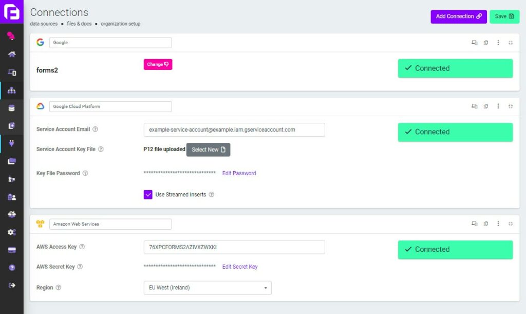
Task: Open the home icon in sidebar
Action: [12, 54]
